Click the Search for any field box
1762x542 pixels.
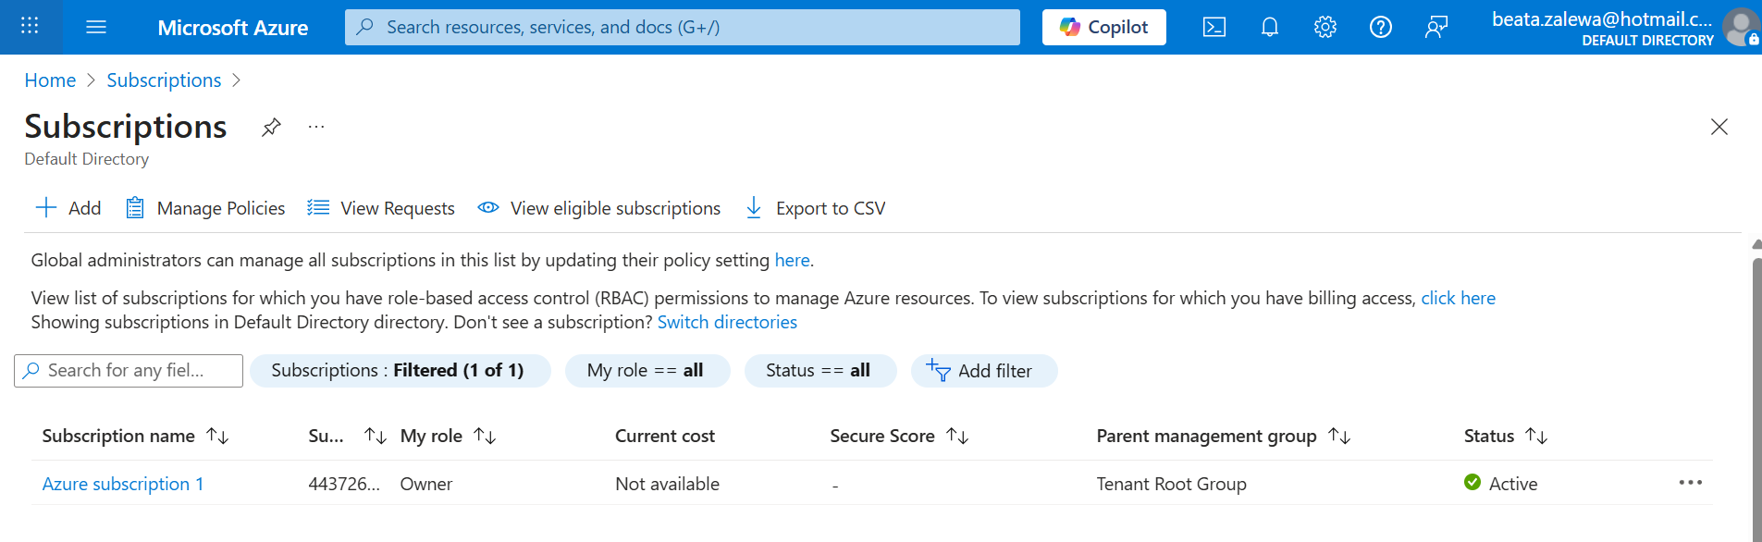(129, 371)
